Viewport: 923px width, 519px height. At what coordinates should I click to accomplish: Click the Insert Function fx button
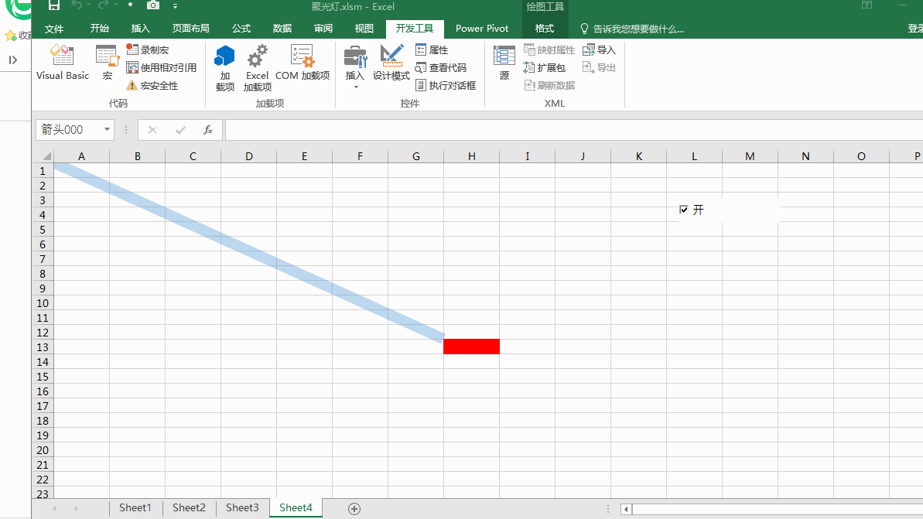click(208, 130)
